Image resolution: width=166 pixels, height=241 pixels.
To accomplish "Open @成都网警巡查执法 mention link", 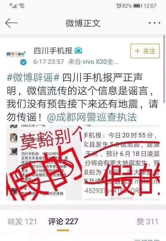I will click(x=92, y=117).
